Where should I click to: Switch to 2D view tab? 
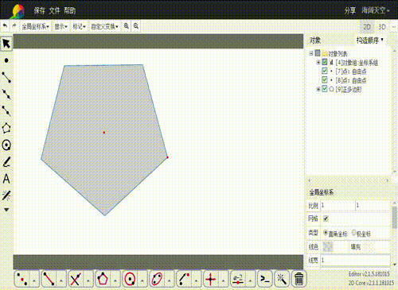coord(367,27)
